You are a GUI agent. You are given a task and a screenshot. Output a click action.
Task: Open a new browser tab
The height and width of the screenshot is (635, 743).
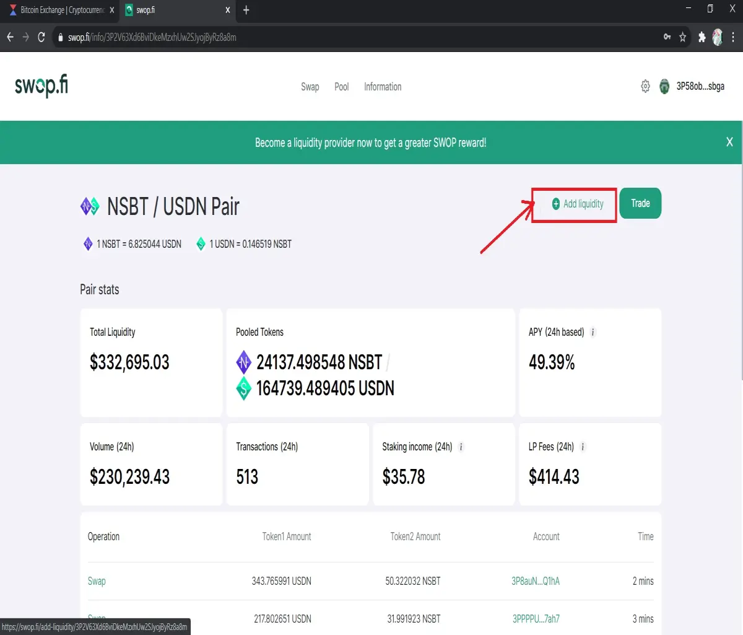(x=246, y=10)
